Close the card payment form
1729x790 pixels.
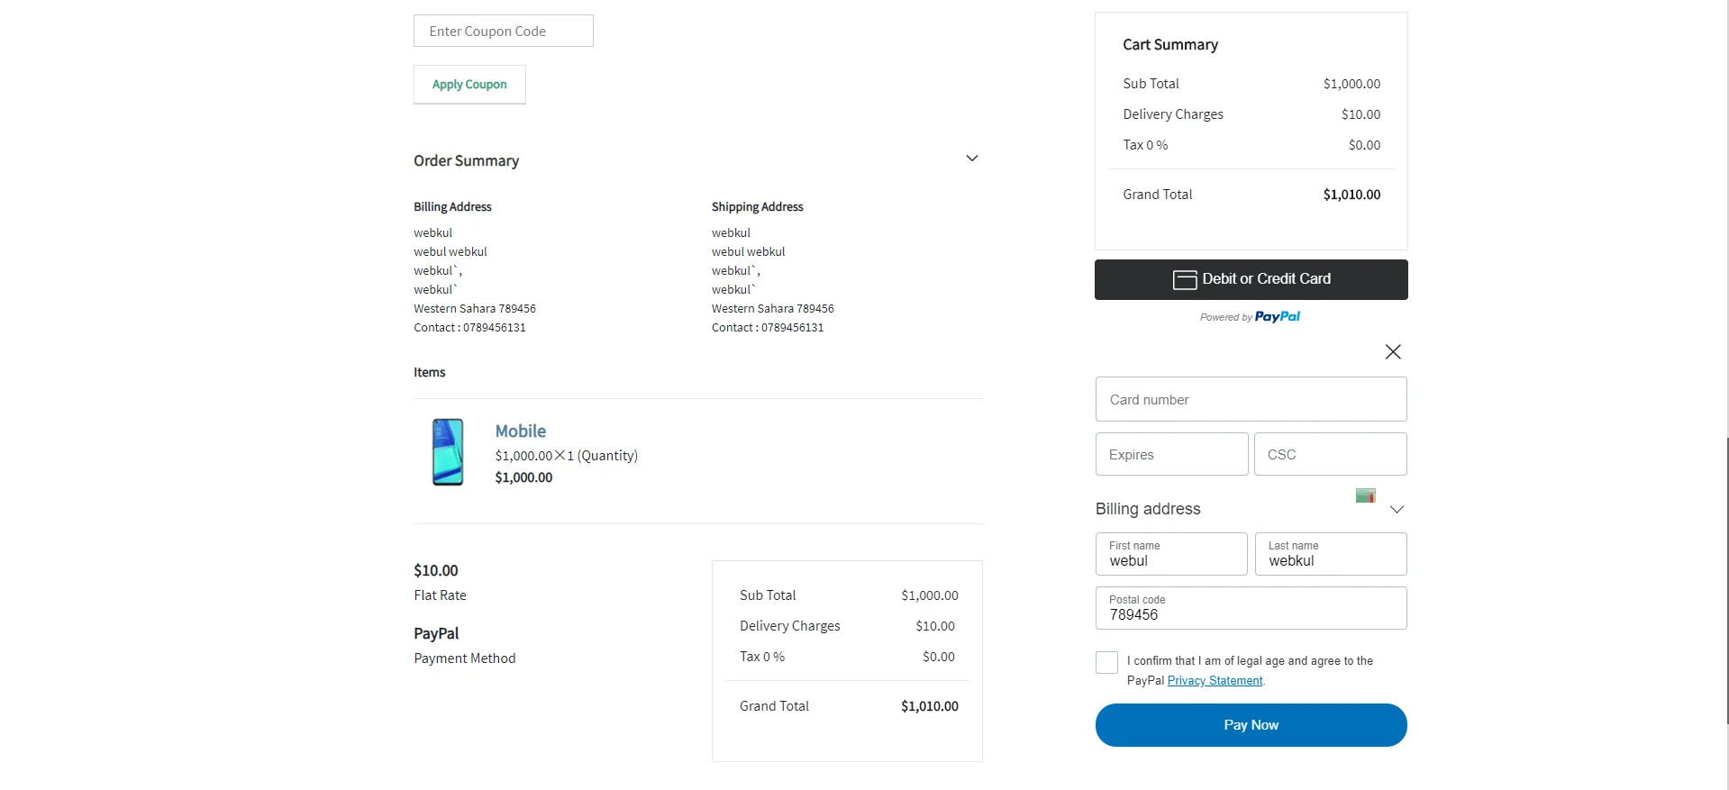1392,352
